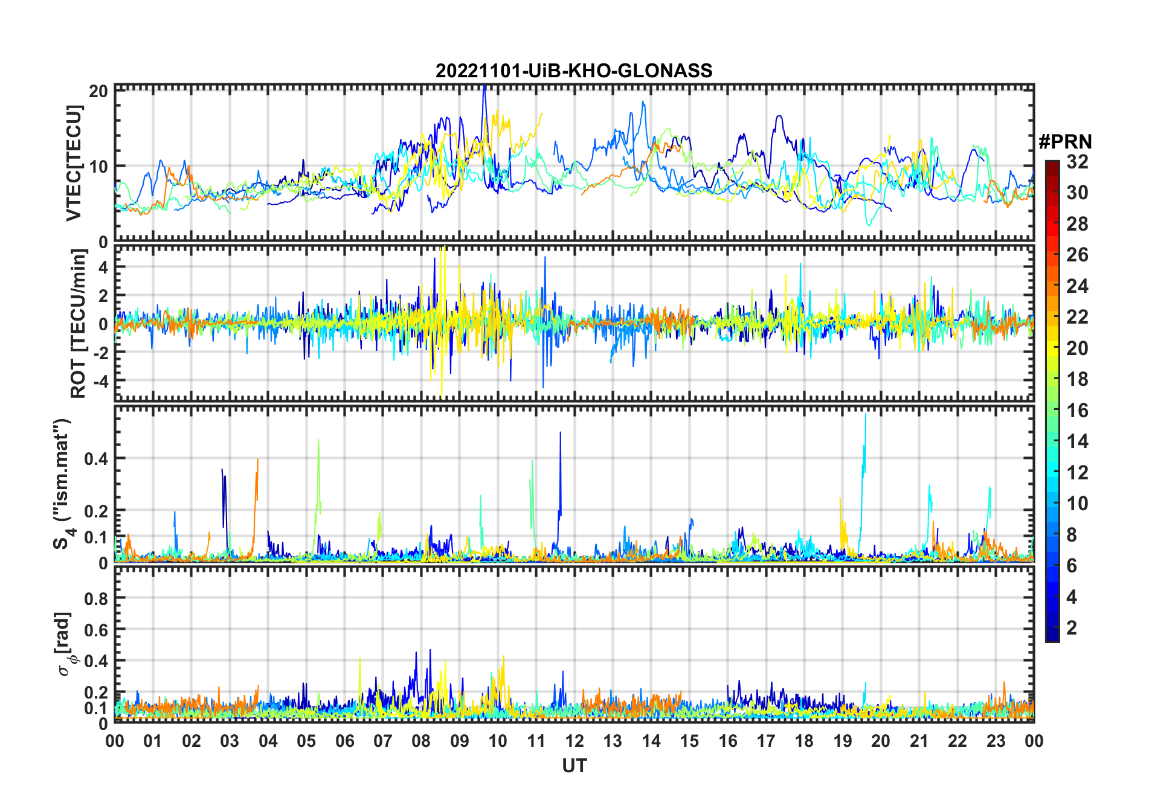Click colorbar tick label 6
Screen dimensions: 1149x803
[1072, 566]
